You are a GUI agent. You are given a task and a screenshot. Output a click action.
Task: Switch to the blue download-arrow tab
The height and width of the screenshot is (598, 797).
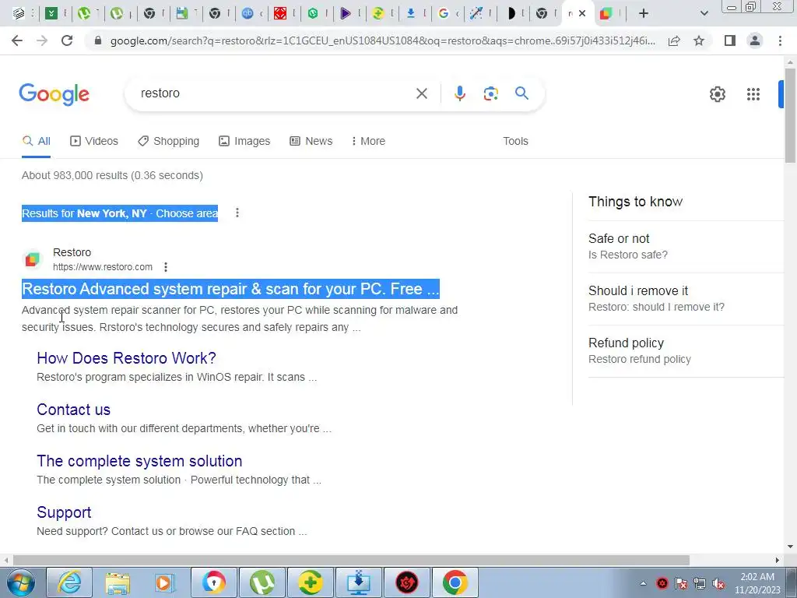411,13
